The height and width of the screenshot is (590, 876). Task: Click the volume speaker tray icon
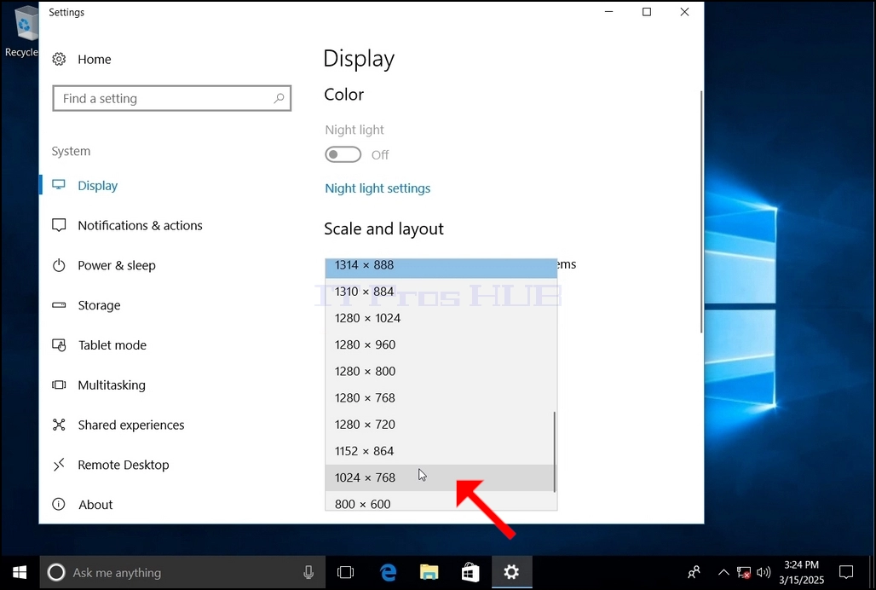tap(764, 572)
